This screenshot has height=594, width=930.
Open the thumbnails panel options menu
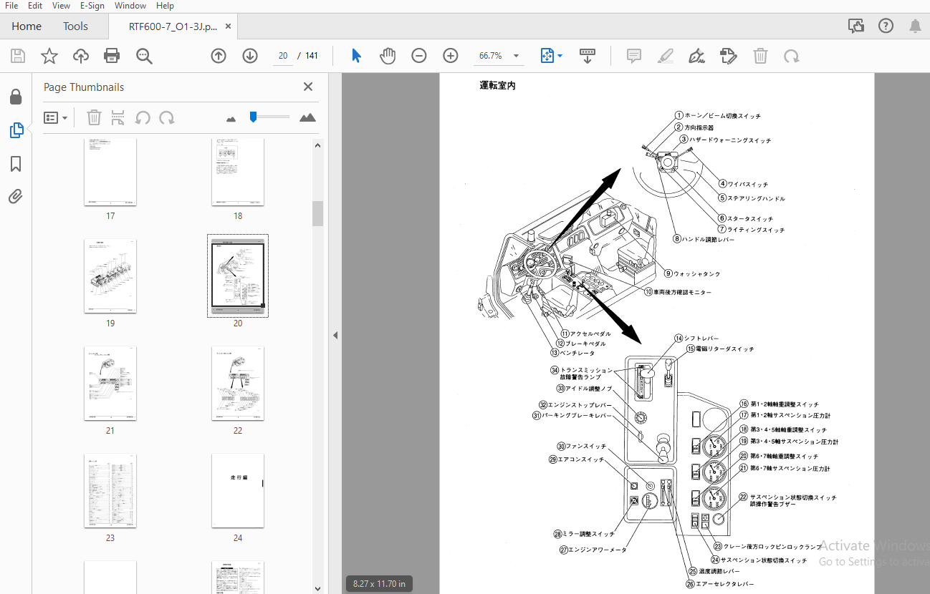point(56,117)
